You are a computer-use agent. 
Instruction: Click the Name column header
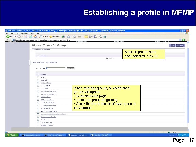point(43,75)
